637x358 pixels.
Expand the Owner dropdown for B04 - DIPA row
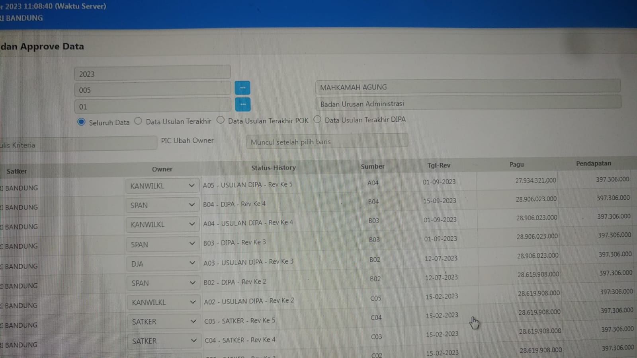tap(162, 205)
